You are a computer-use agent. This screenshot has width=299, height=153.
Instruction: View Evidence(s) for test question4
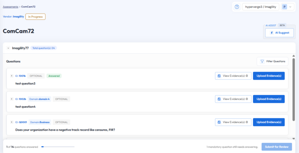click(233, 99)
